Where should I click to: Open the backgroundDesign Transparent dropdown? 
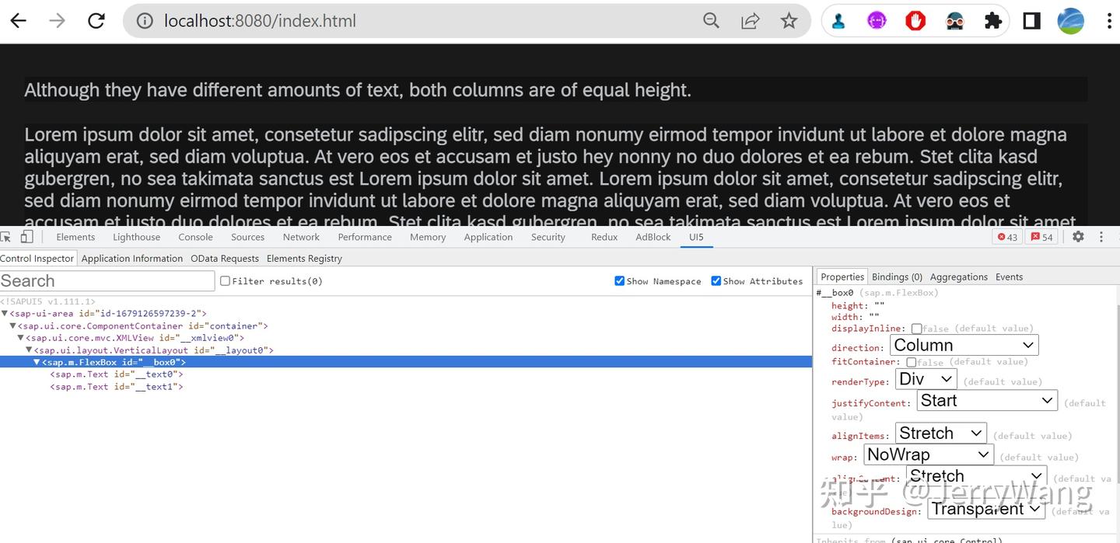(x=986, y=509)
